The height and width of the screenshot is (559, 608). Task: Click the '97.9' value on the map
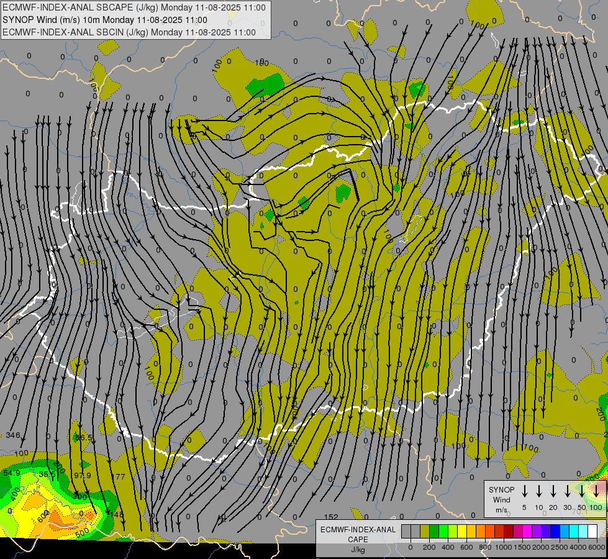pyautogui.click(x=83, y=475)
